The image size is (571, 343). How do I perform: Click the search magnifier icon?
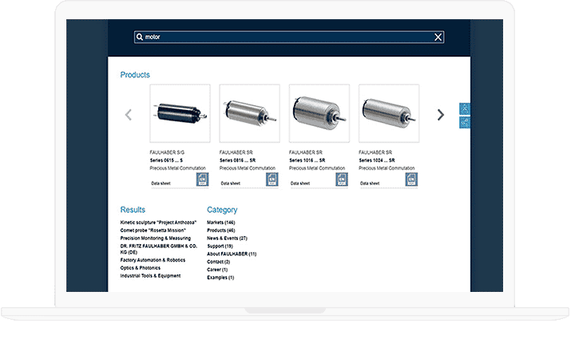coord(139,37)
